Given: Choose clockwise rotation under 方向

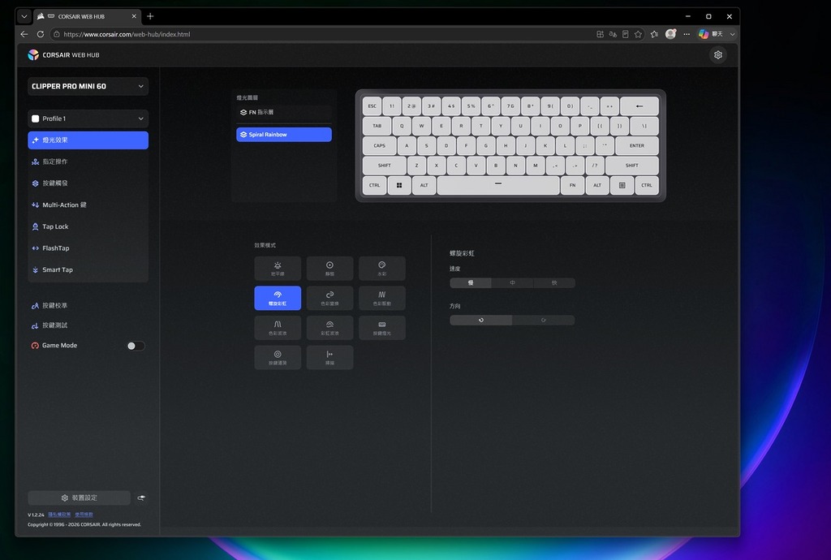Looking at the screenshot, I should [x=543, y=320].
